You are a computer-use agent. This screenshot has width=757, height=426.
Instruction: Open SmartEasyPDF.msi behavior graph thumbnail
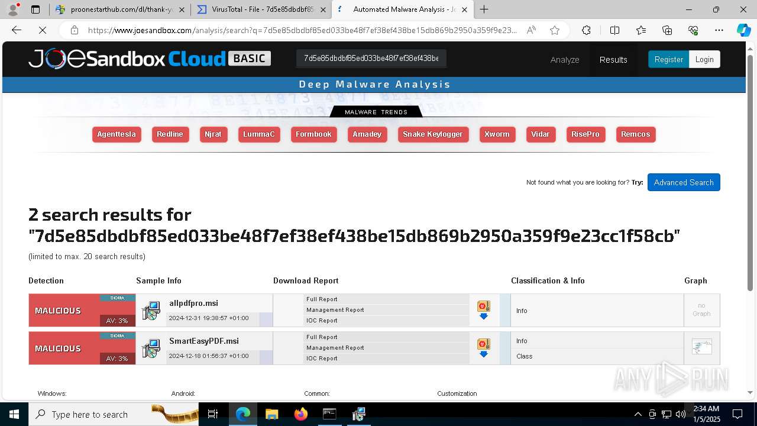[702, 347]
